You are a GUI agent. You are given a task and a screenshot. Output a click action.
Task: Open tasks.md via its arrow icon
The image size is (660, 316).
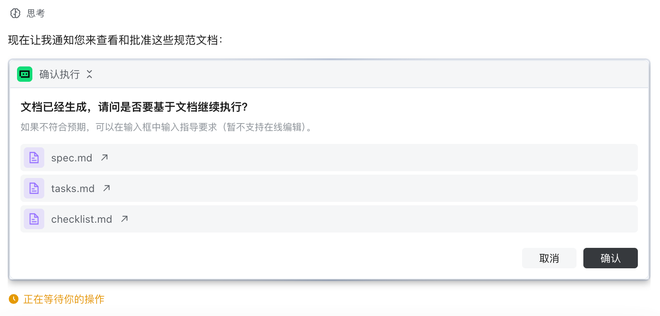click(106, 188)
